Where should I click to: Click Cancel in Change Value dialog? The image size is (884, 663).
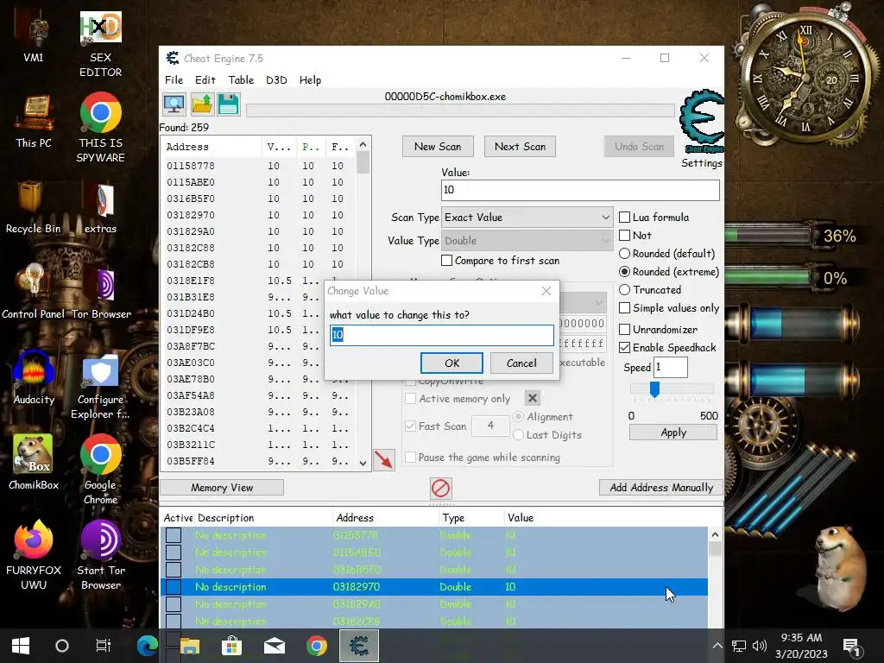pyautogui.click(x=521, y=363)
